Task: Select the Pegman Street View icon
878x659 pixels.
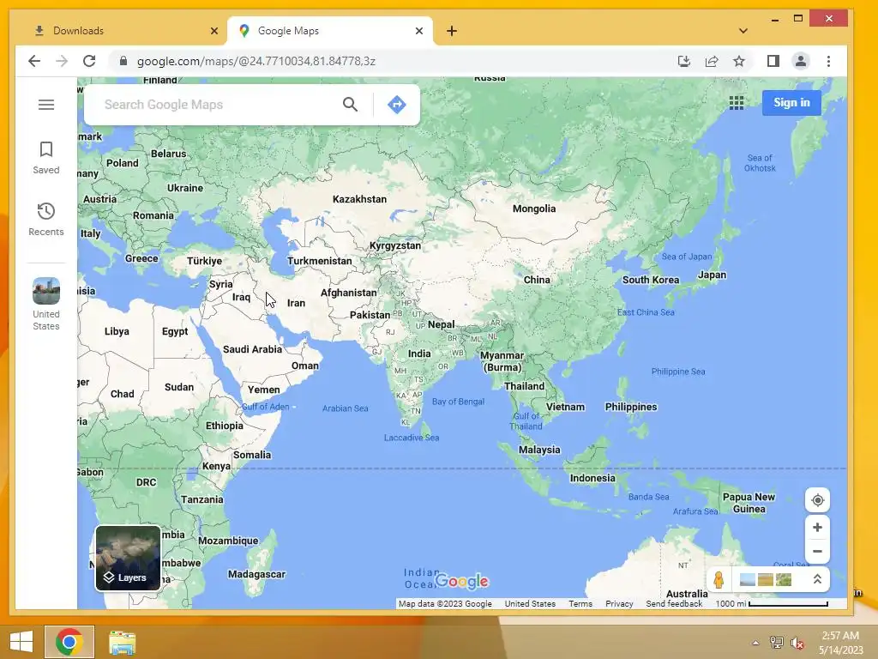Action: (x=719, y=579)
